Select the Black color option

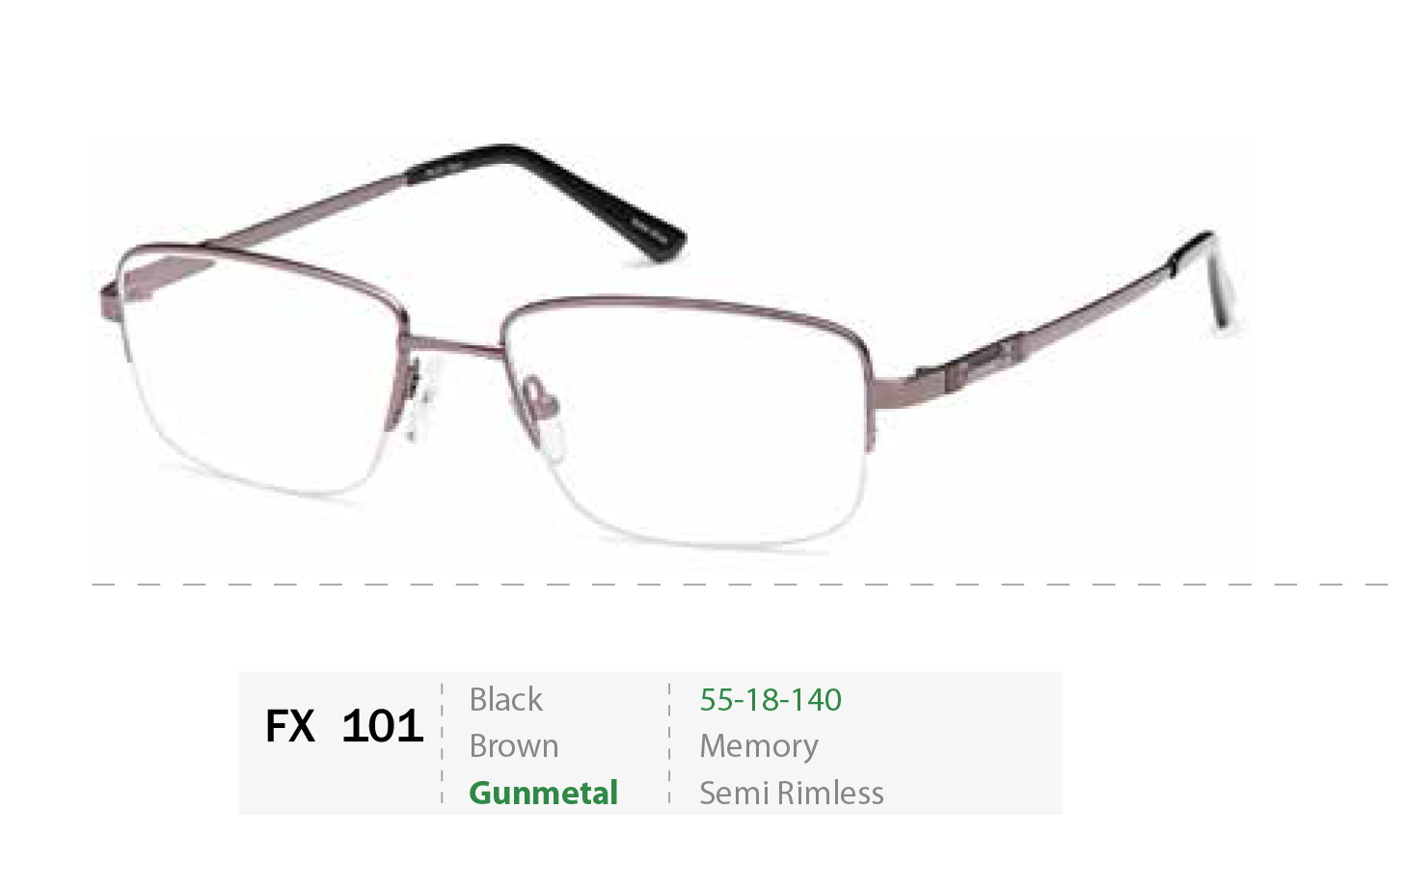[x=505, y=699]
